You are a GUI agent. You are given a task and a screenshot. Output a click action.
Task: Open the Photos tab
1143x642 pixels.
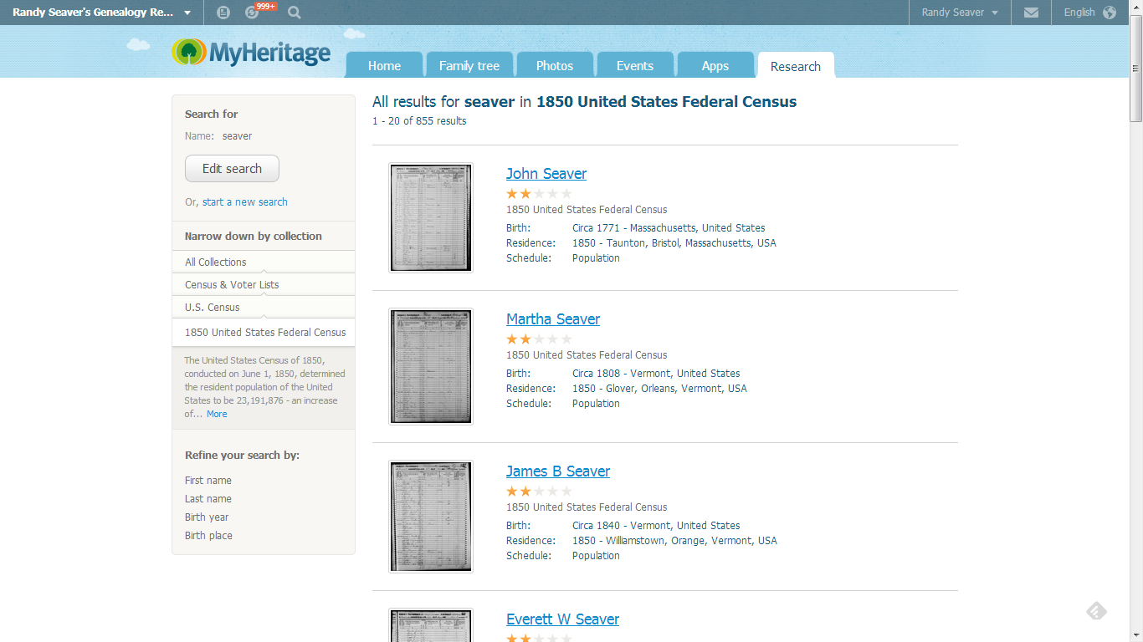click(555, 64)
